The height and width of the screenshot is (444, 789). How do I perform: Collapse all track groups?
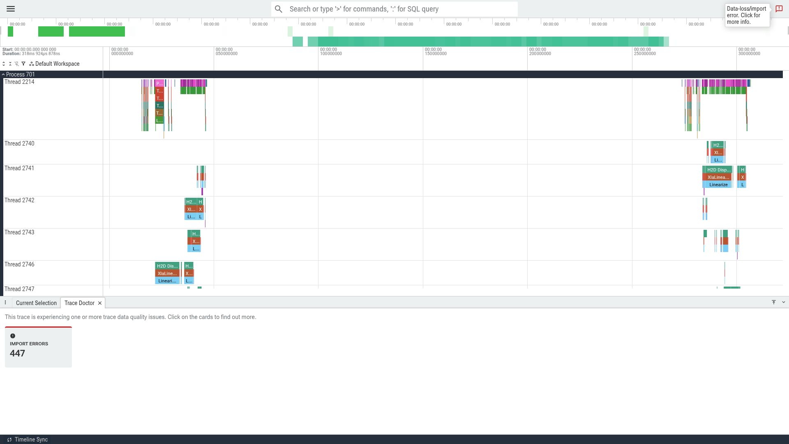(x=10, y=64)
